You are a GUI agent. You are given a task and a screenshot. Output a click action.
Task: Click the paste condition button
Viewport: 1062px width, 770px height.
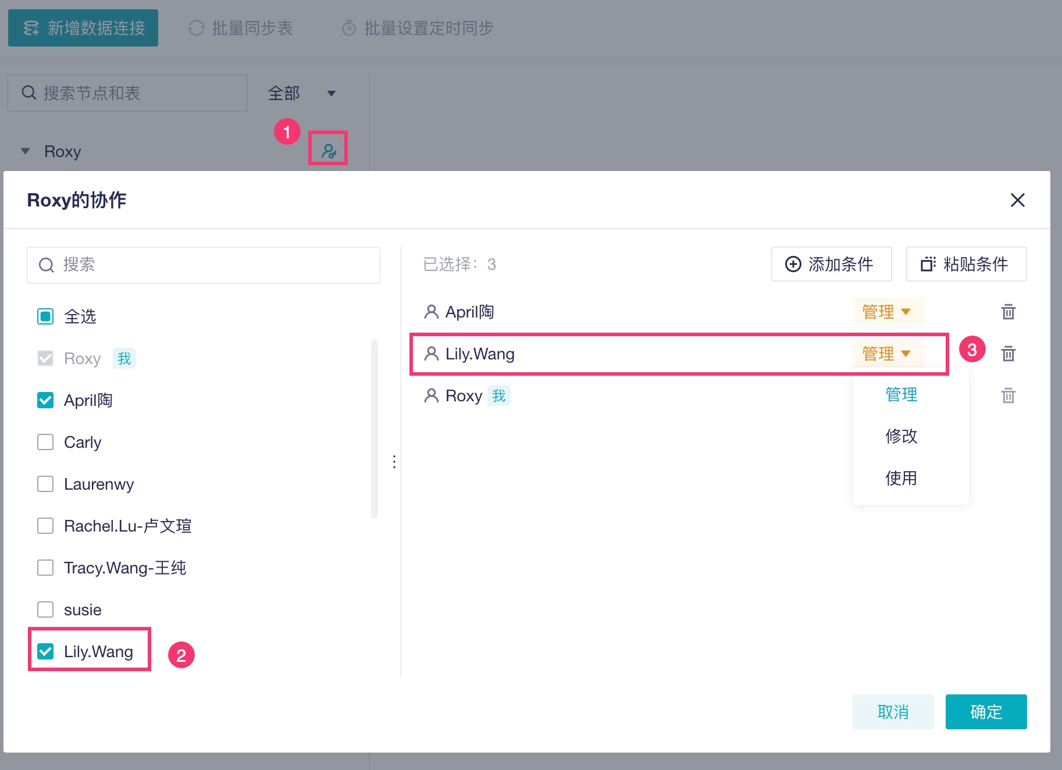[x=966, y=264]
